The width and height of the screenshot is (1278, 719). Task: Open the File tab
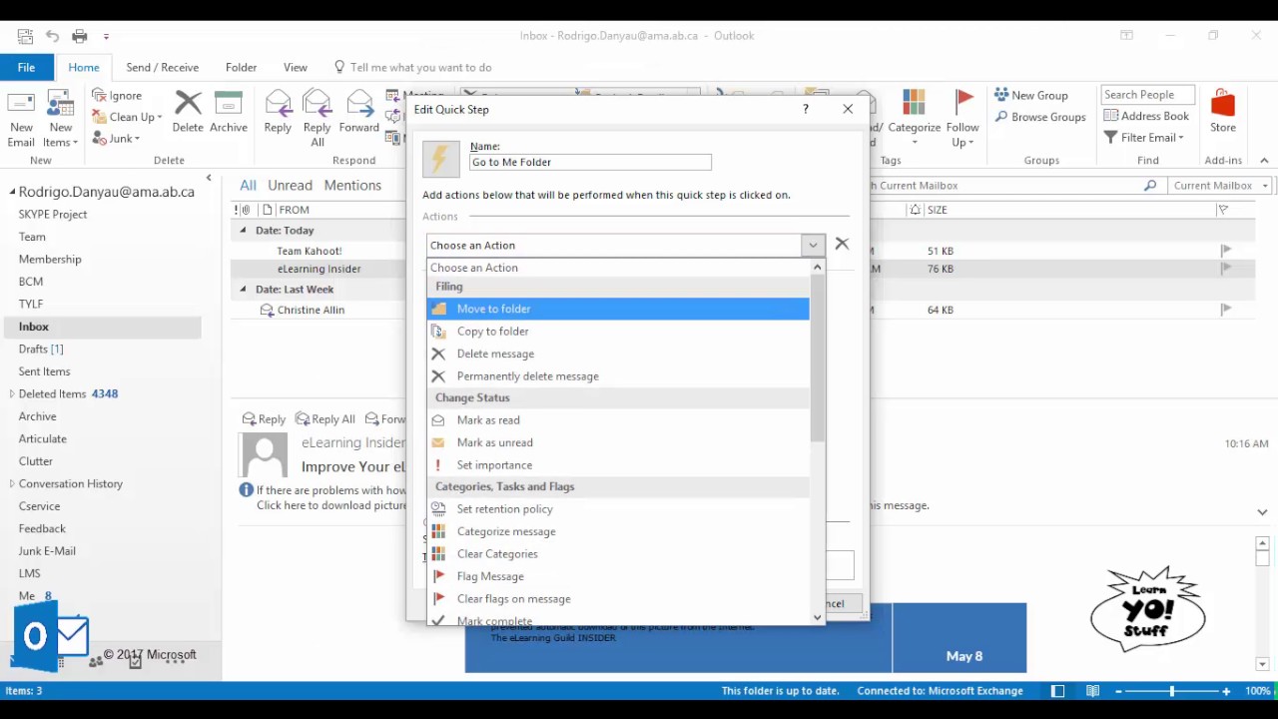[x=26, y=67]
